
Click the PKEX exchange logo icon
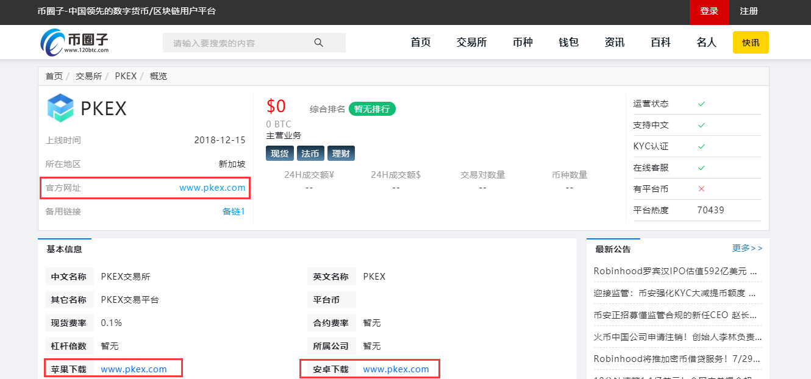[x=60, y=108]
